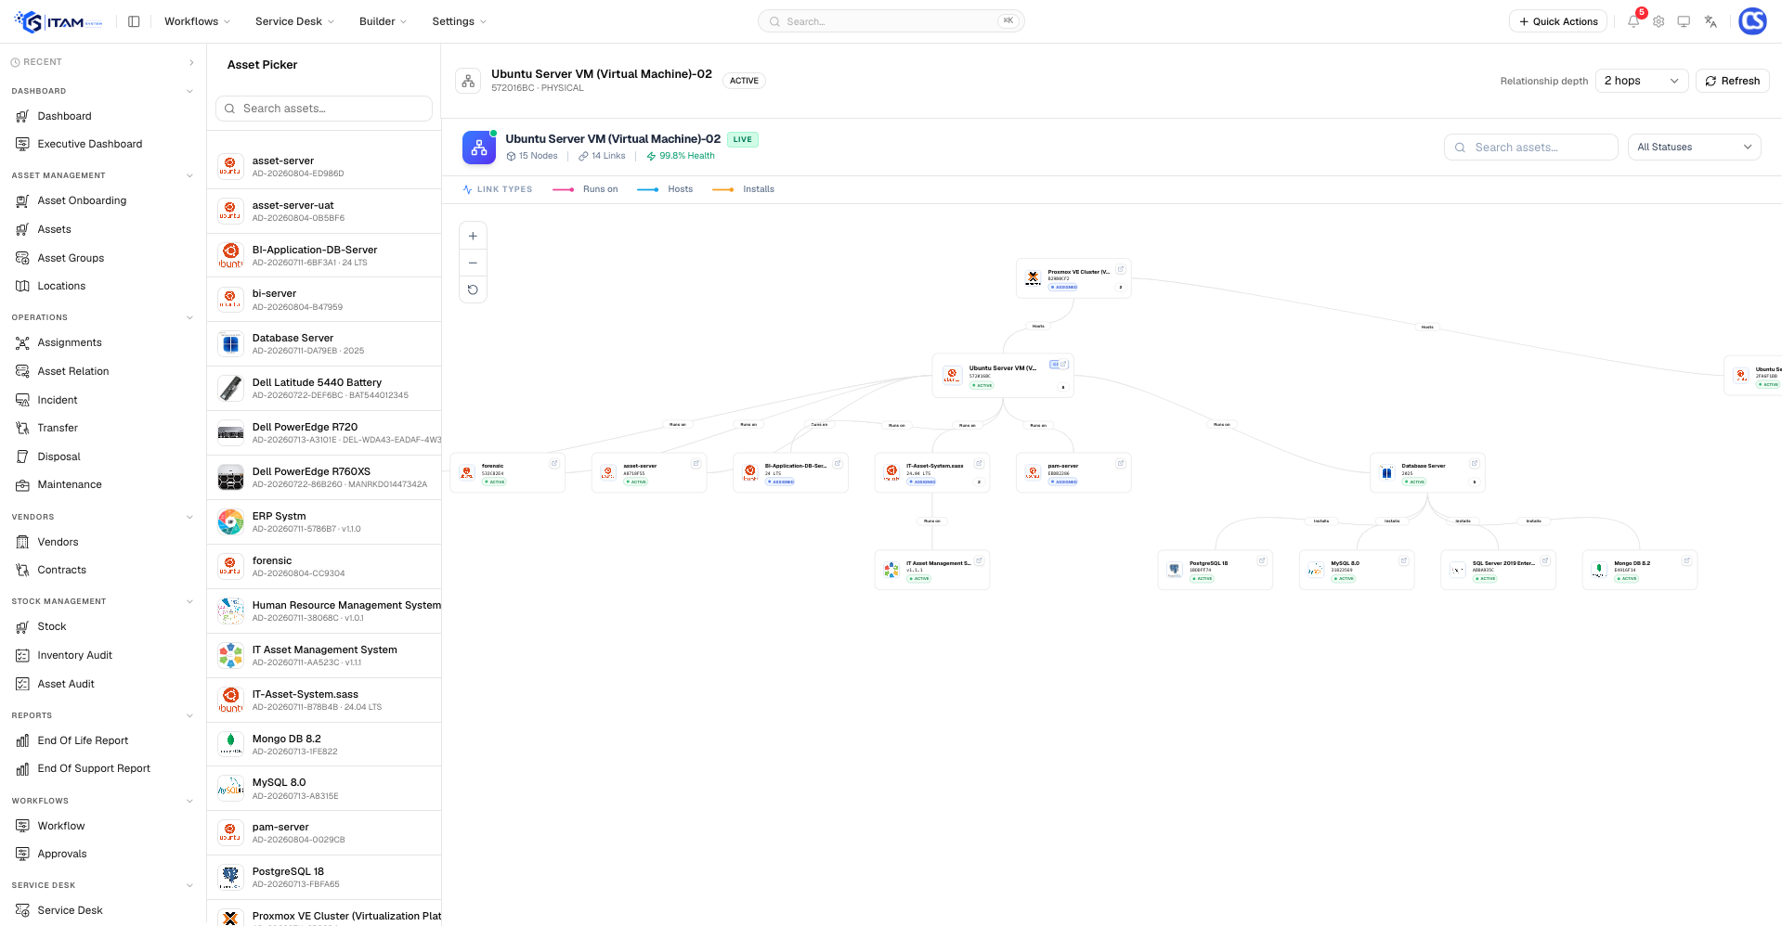Click the open icon on forensic node
The height and width of the screenshot is (926, 1782).
554,464
